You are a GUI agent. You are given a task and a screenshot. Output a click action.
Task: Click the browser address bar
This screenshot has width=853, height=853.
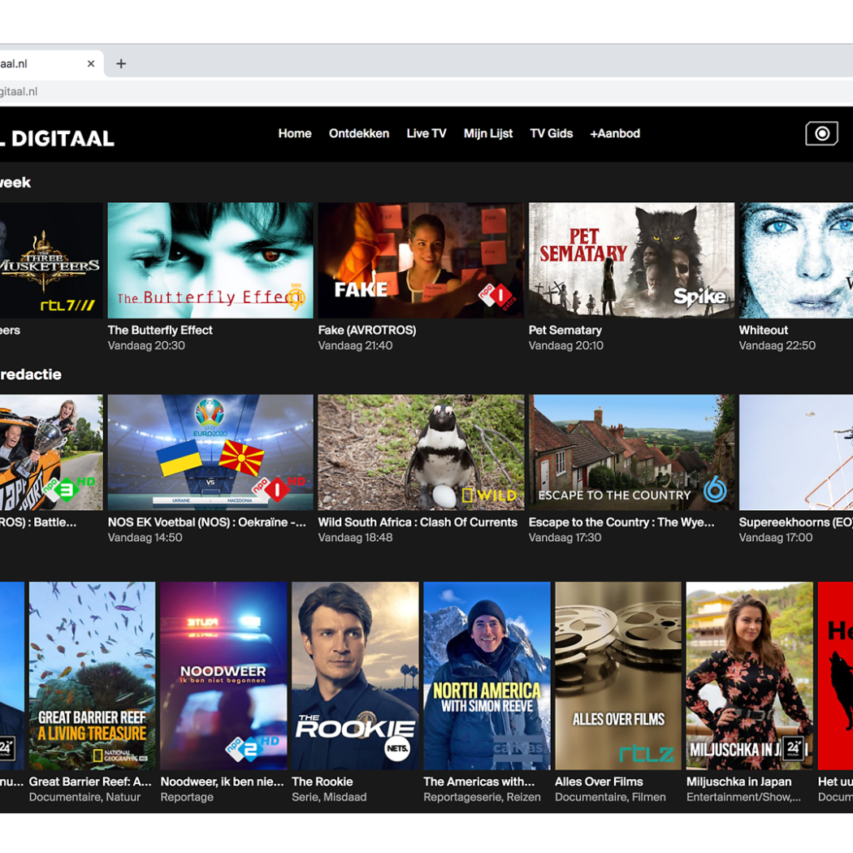(x=426, y=91)
